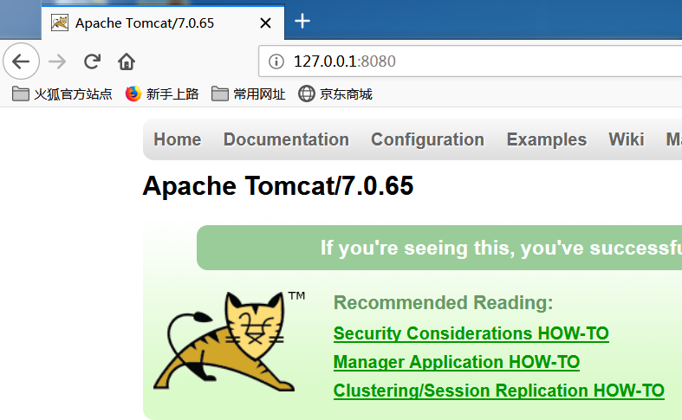Open the Manager Application HOW-TO link
This screenshot has width=682, height=420.
pos(457,362)
